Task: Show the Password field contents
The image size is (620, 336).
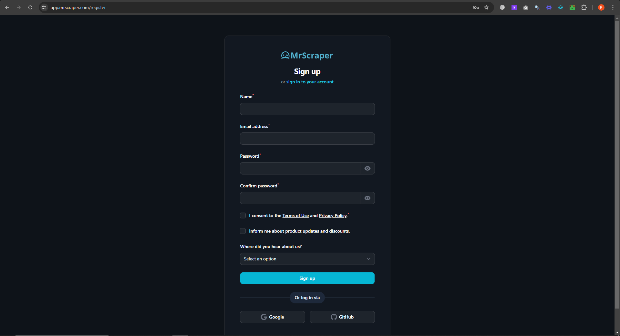Action: pos(367,168)
